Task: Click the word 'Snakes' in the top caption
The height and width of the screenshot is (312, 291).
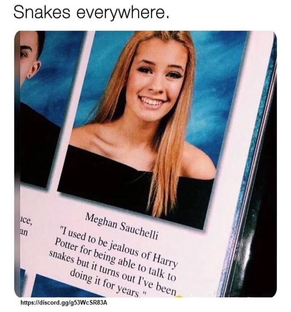Action: (42, 12)
